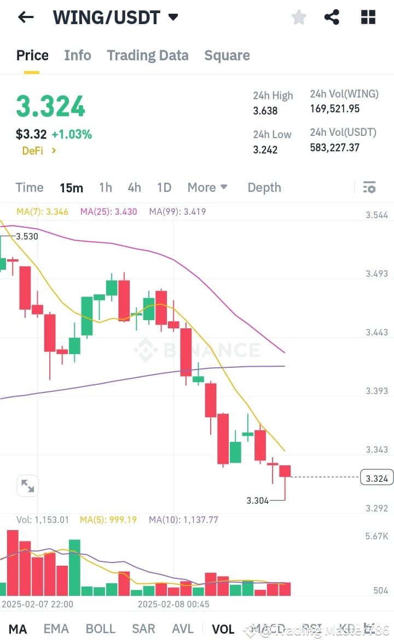
Task: Select the 1D timeframe
Action: [x=164, y=187]
